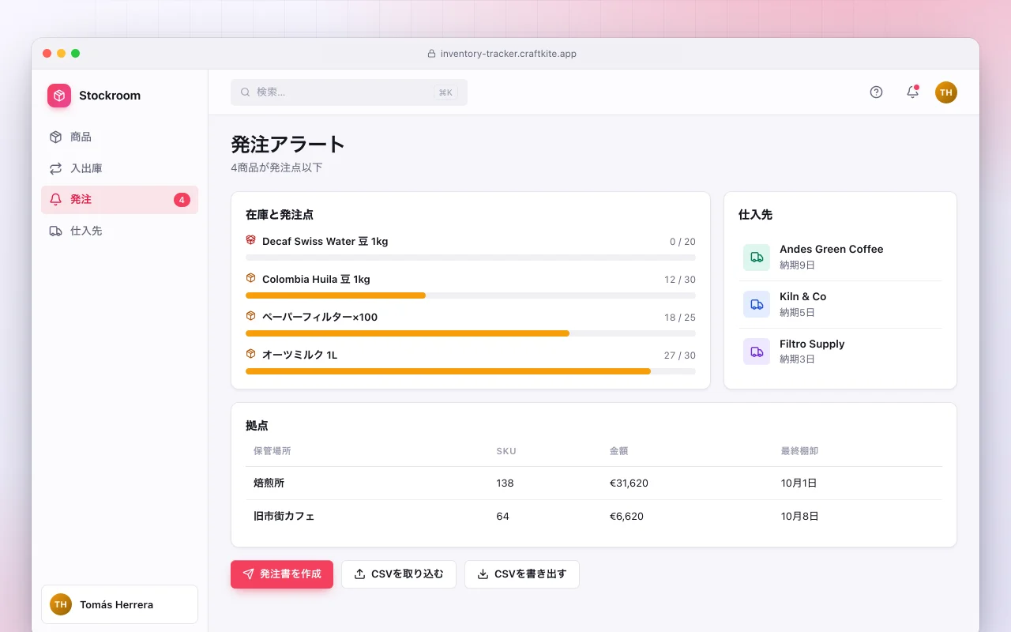Screen dimensions: 1011x632
Task: Click CSVを取り込む button
Action: click(x=399, y=574)
